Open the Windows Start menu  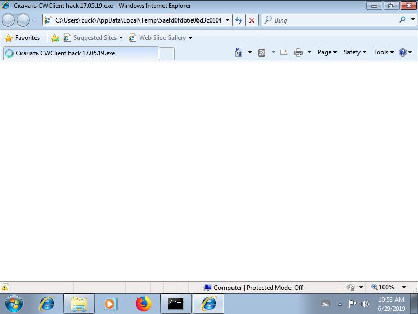(14, 304)
